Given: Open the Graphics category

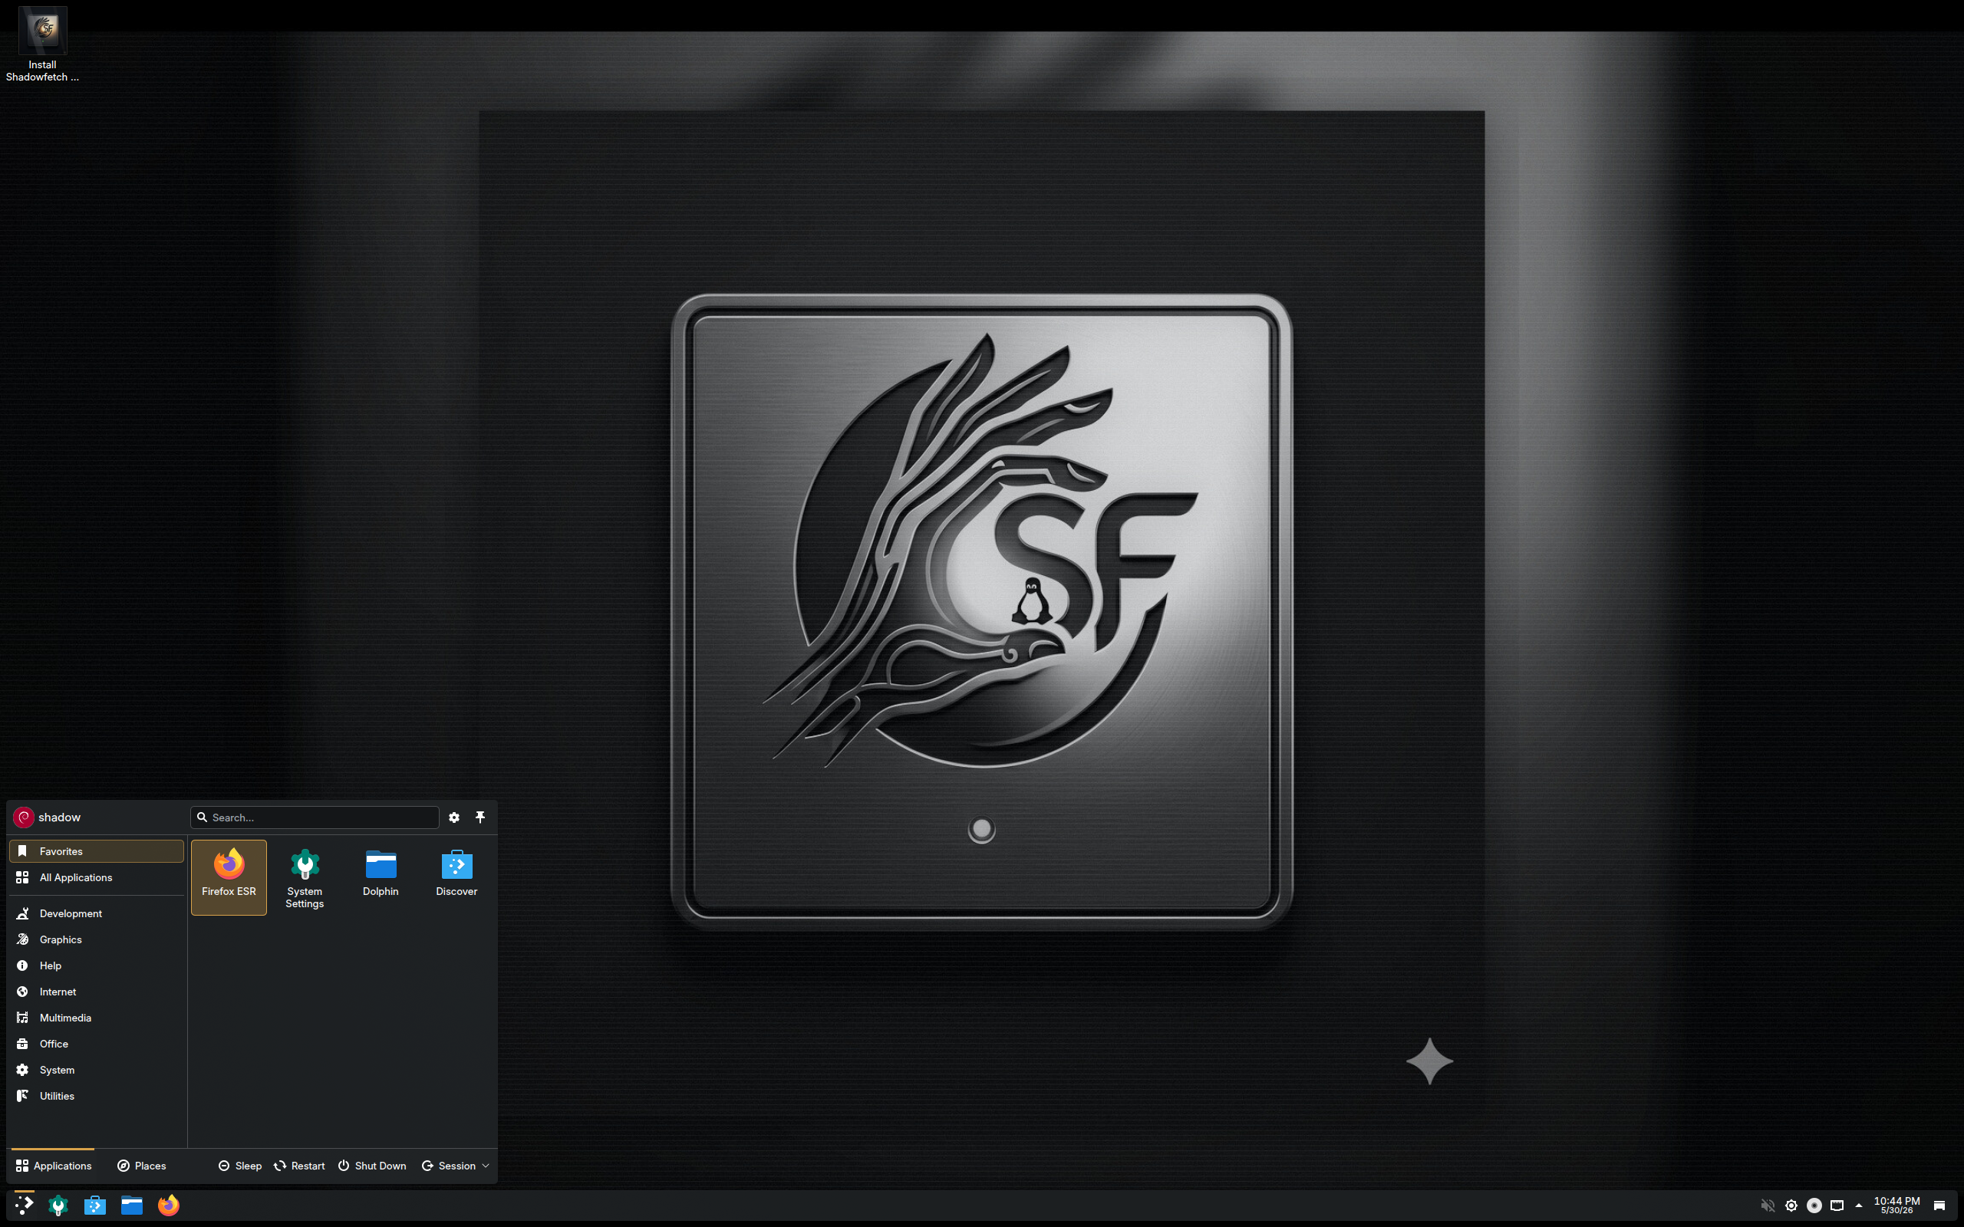Looking at the screenshot, I should pyautogui.click(x=97, y=939).
